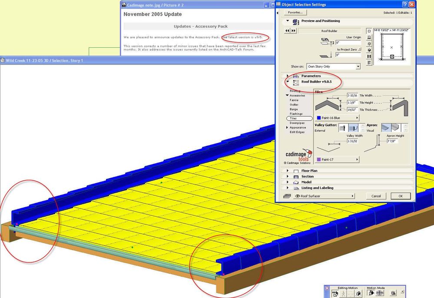Open help for Object Selection Settings

coord(405,4)
